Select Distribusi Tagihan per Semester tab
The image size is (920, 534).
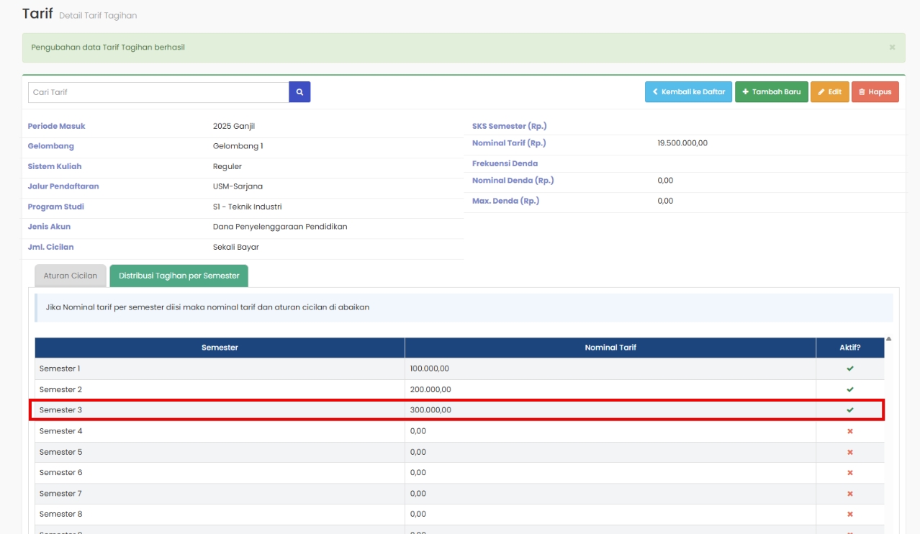(x=179, y=276)
